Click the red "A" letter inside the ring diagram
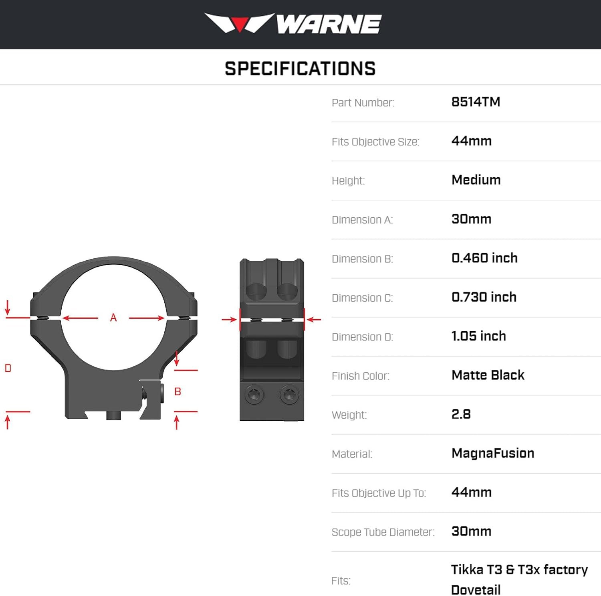 click(113, 318)
